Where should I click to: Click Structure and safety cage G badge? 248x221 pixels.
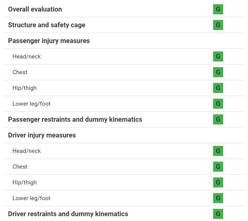(218, 25)
